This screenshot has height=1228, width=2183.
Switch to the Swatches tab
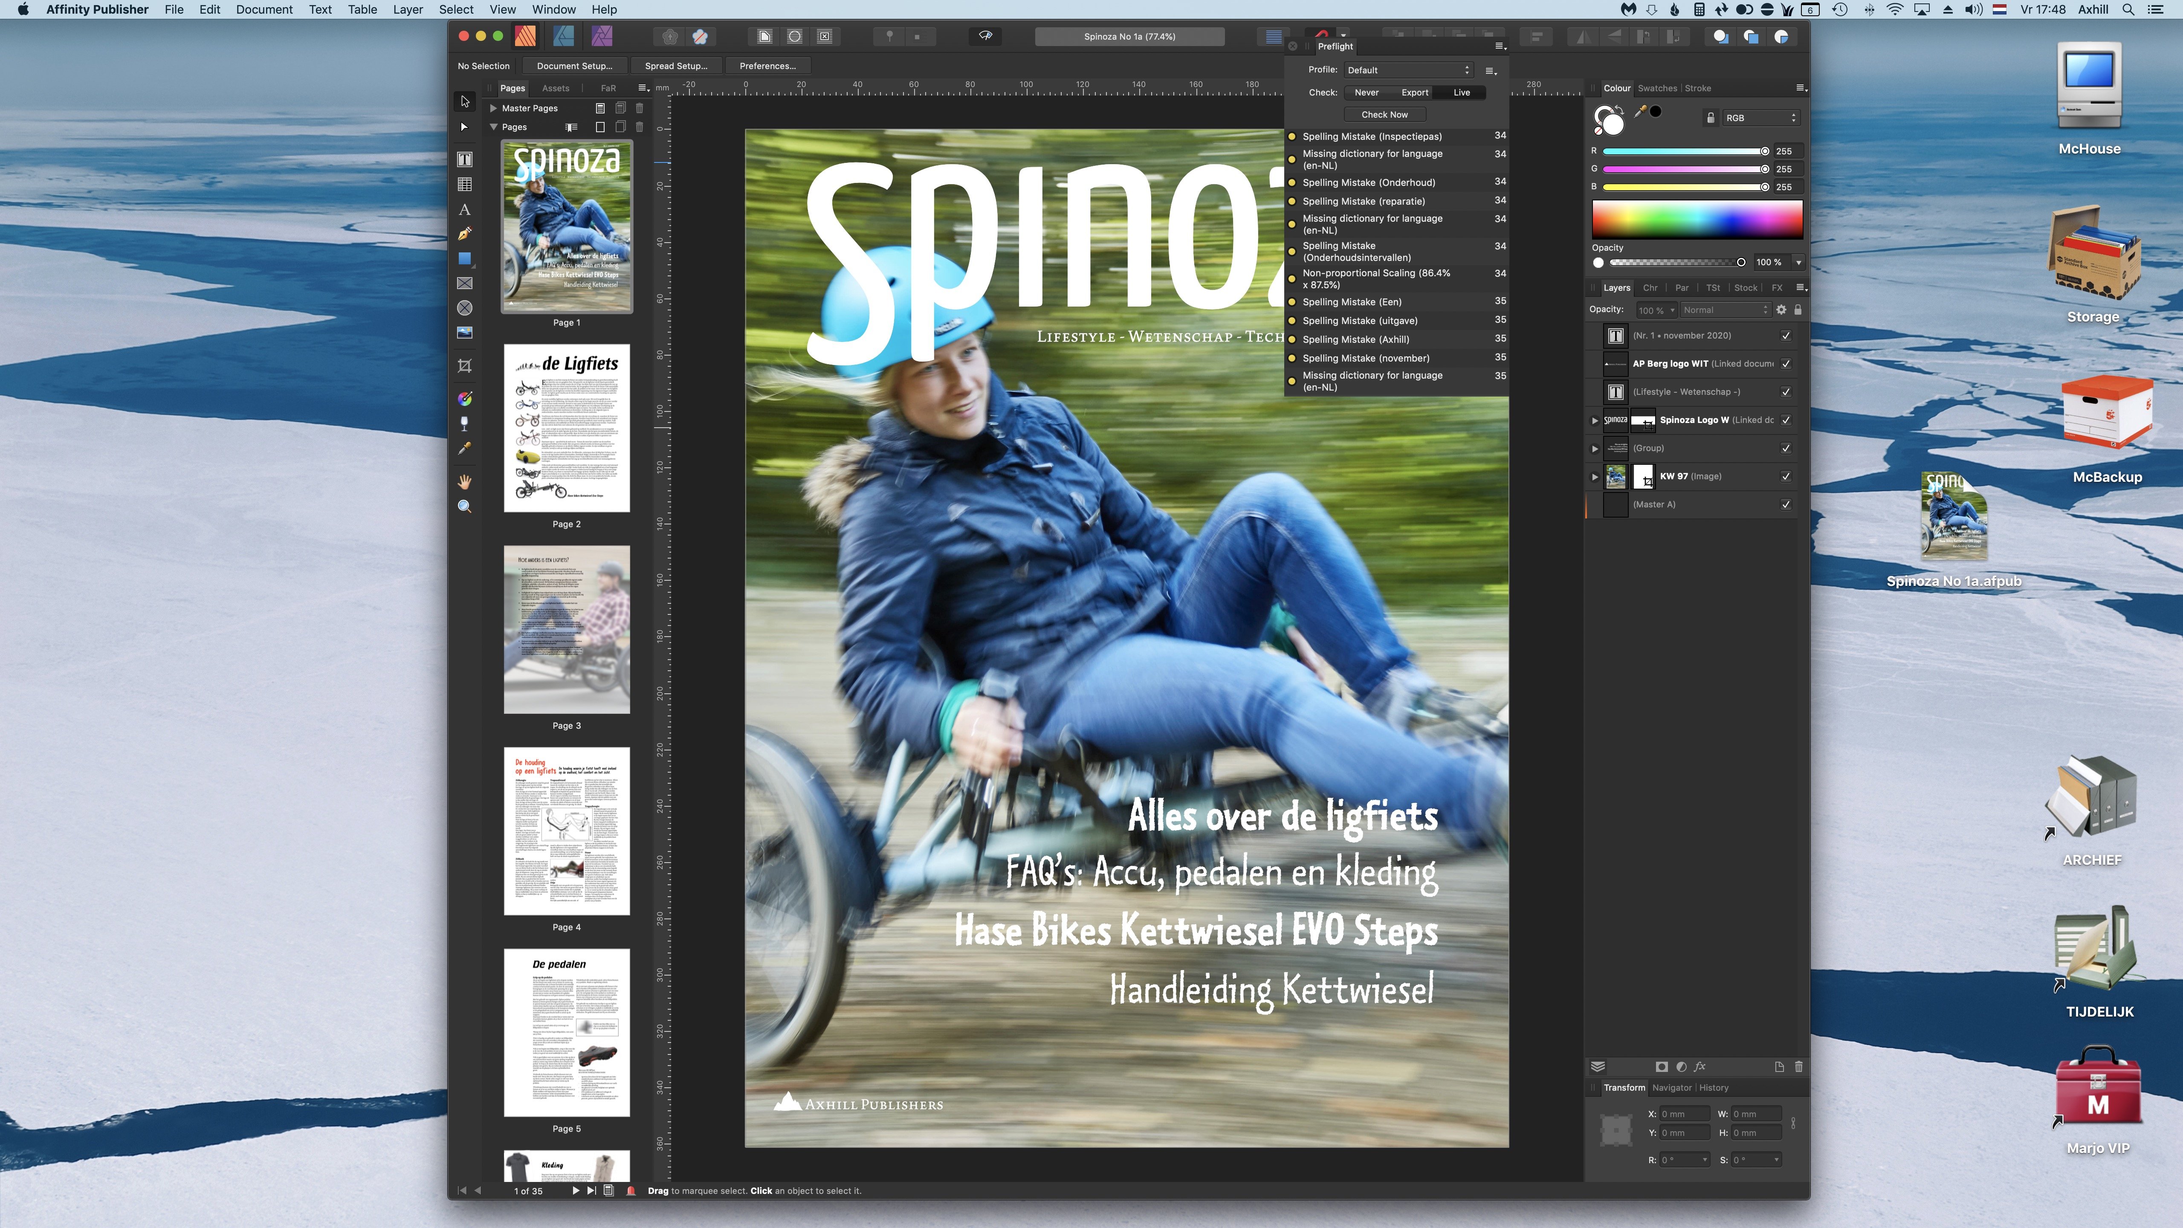pos(1657,88)
